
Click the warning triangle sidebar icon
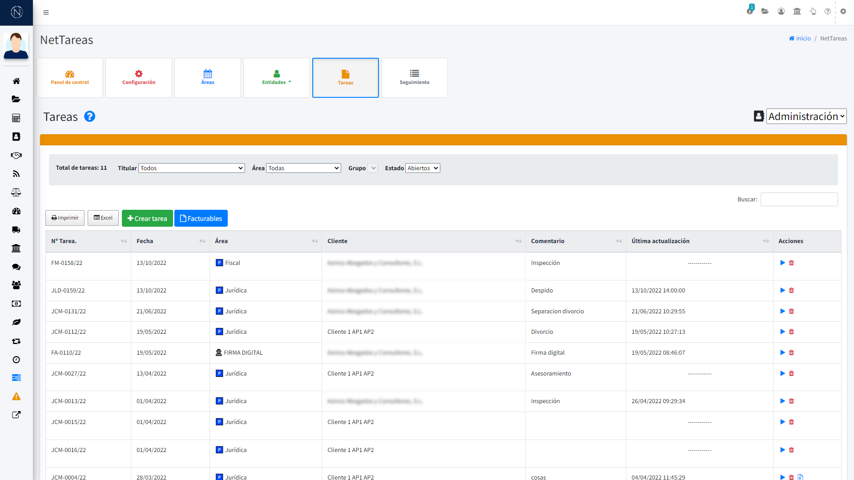(16, 396)
